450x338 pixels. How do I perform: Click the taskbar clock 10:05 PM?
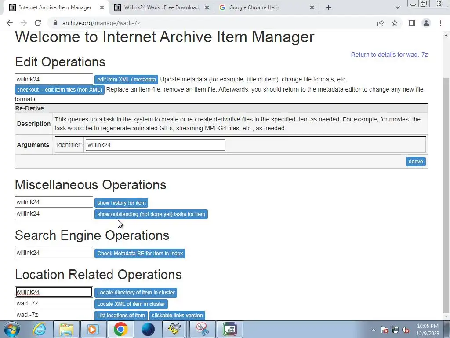click(428, 326)
